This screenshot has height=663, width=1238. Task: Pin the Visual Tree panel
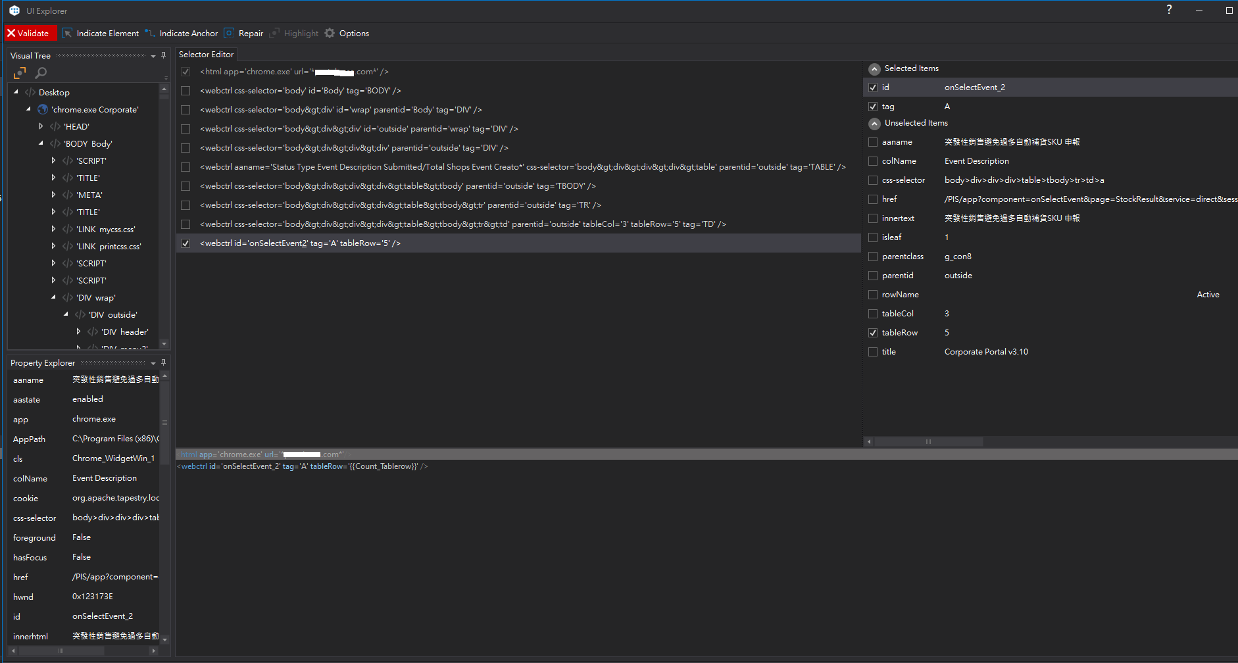[x=164, y=55]
